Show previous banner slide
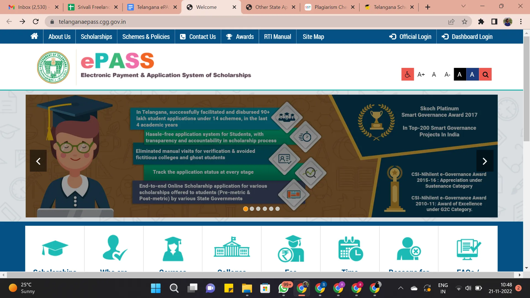 coord(38,161)
